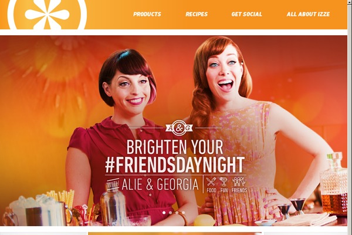The width and height of the screenshot is (352, 235).
Task: Click the #FRIENDSDAYNIGHT hashtag headline
Action: tap(175, 164)
